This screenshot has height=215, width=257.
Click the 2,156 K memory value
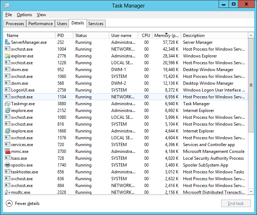click(x=172, y=192)
